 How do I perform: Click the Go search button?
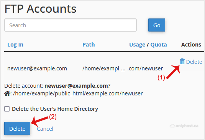157,25
